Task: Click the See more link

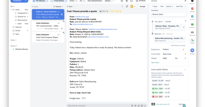Action: (x=156, y=62)
